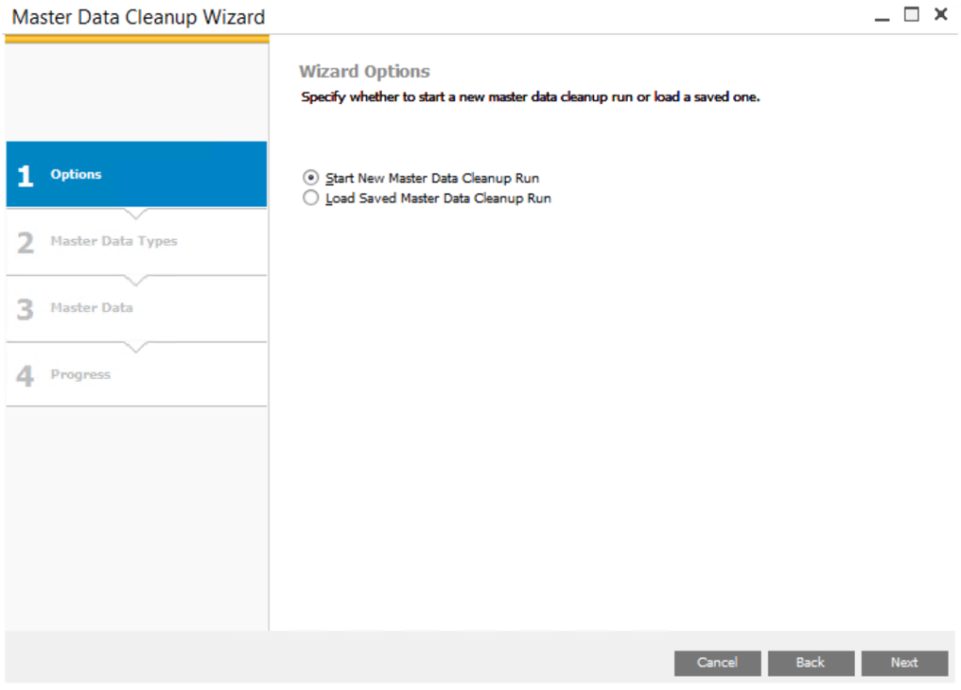The height and width of the screenshot is (690, 961).
Task: Click the yellow progress bar above the sidebar
Action: coord(136,37)
